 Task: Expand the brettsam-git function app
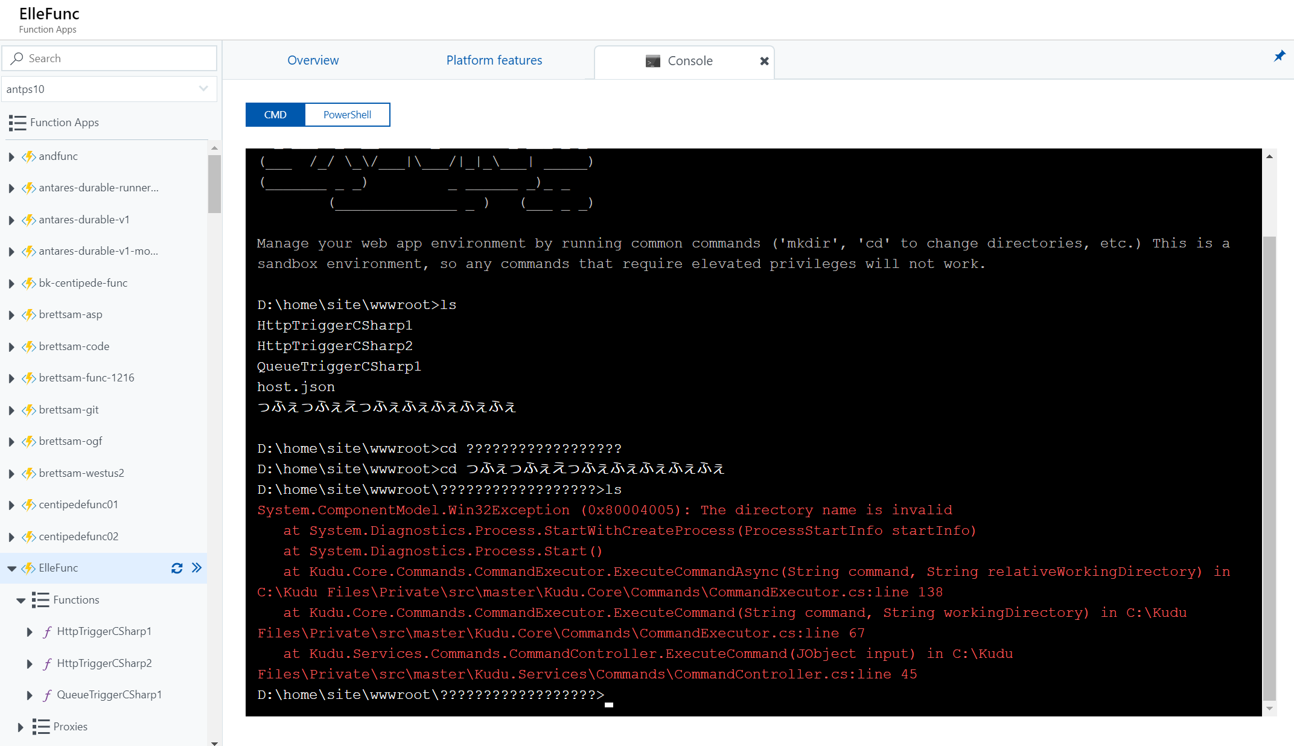click(x=11, y=410)
